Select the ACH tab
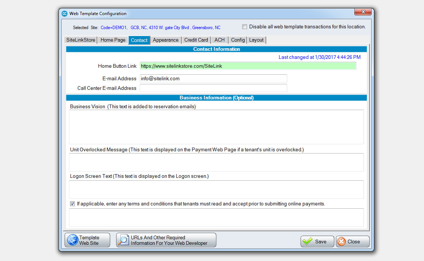 (x=219, y=40)
